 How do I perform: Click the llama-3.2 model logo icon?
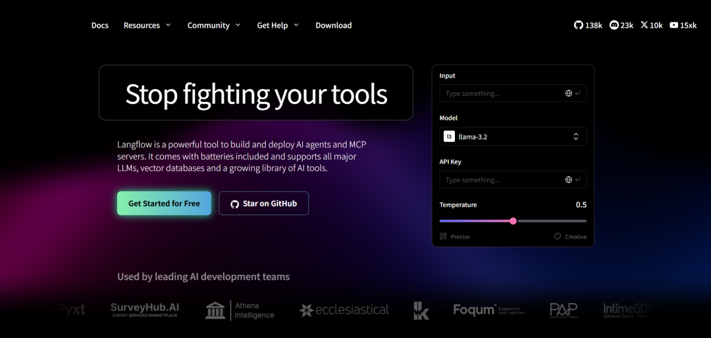(x=449, y=136)
